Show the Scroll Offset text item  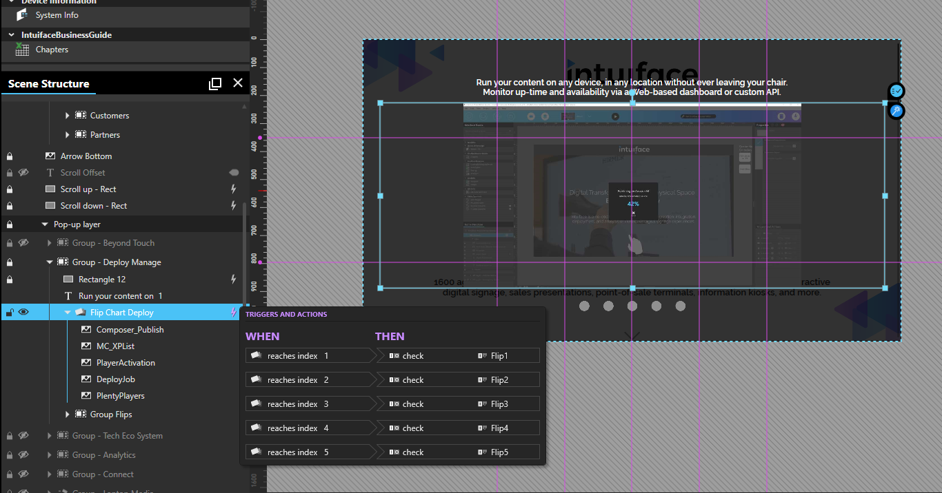click(x=23, y=172)
